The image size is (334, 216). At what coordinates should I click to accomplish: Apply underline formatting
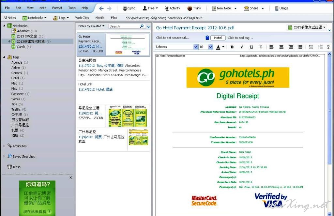(251, 47)
